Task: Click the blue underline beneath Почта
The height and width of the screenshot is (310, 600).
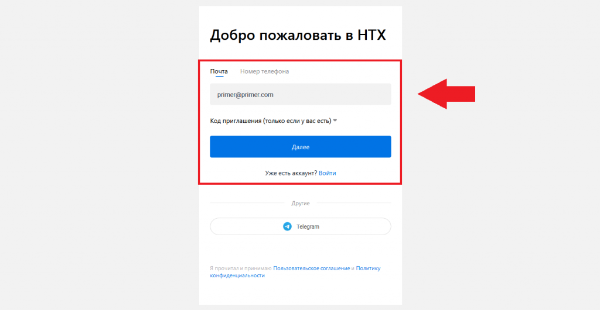Action: 219,77
